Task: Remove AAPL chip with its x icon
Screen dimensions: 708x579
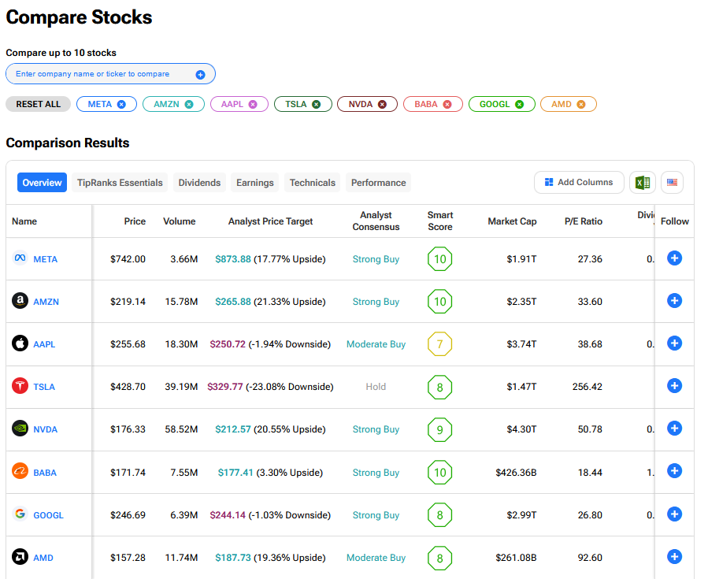Action: point(253,104)
